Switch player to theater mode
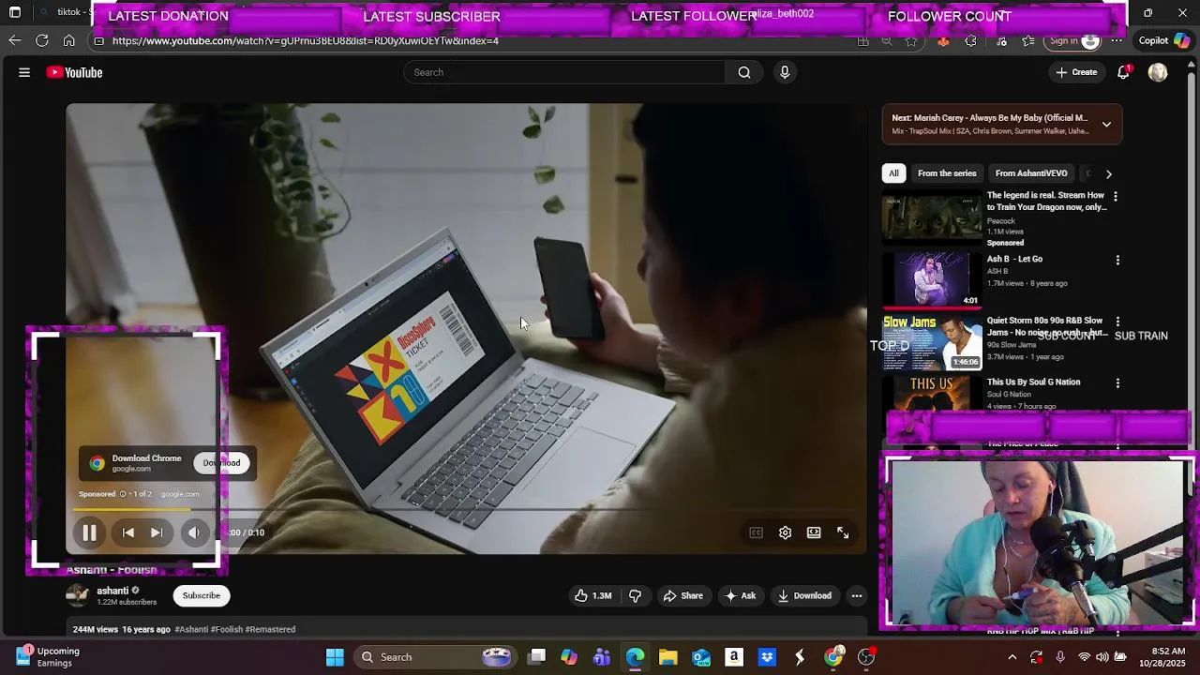The height and width of the screenshot is (675, 1200). [814, 532]
